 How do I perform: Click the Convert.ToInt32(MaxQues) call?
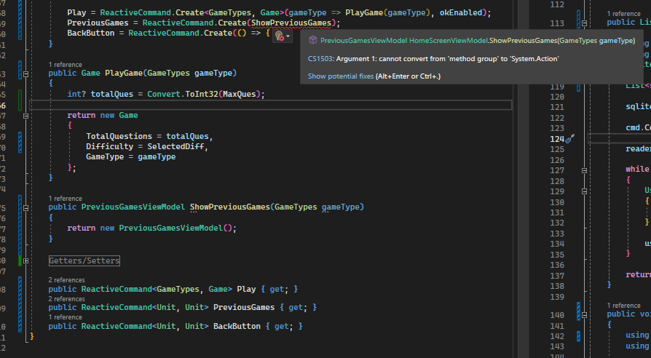click(x=204, y=94)
